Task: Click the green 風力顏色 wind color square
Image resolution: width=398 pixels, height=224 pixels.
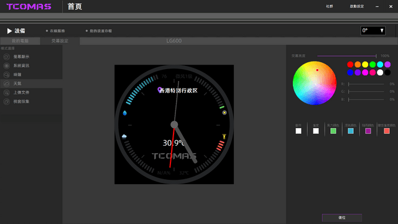Action: 333,131
